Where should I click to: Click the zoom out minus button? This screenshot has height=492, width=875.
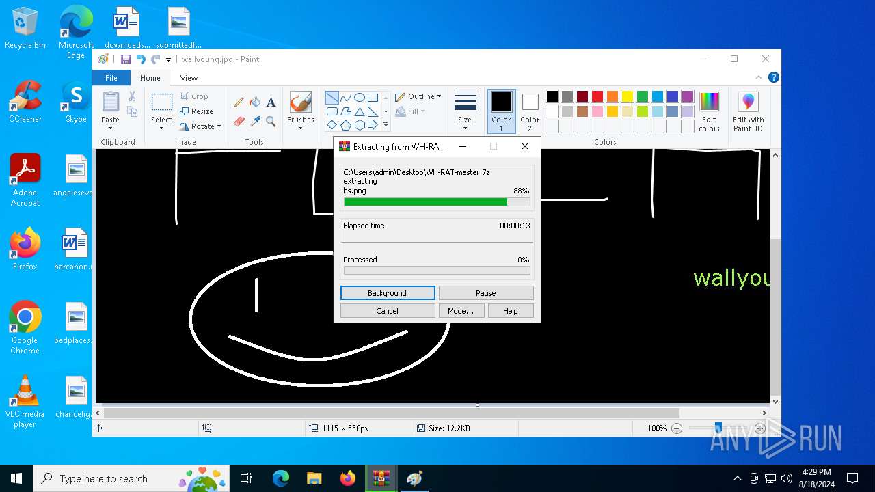(x=677, y=428)
